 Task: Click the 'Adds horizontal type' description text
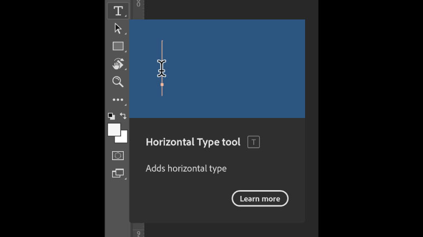186,169
